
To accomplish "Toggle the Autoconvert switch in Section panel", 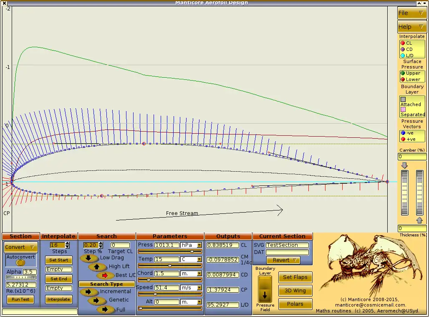I will pos(20,262).
